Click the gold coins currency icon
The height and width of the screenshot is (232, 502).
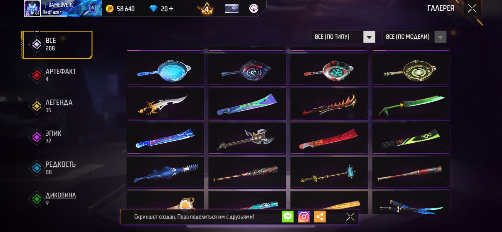(x=110, y=9)
